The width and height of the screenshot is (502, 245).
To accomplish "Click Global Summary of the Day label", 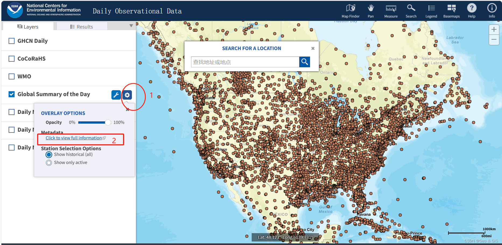I will tap(54, 94).
